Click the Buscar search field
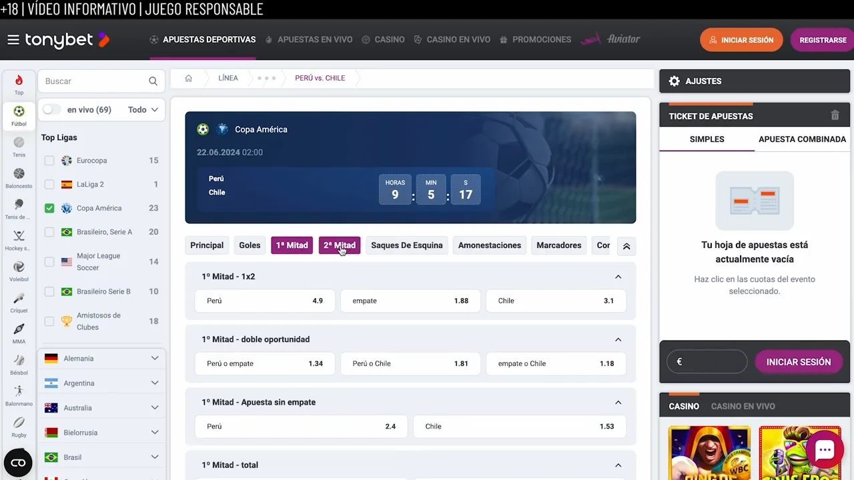This screenshot has width=854, height=480. tap(93, 81)
